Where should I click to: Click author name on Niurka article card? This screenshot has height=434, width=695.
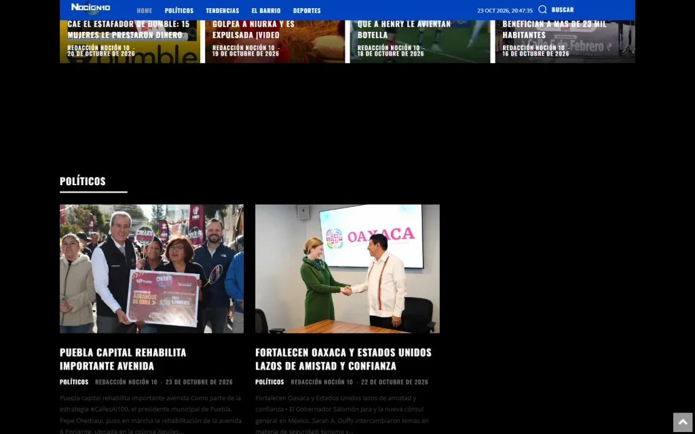(x=244, y=47)
